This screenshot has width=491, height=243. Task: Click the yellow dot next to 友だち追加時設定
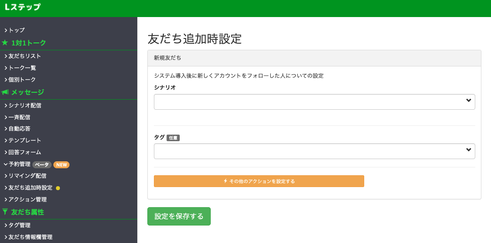[58, 188]
